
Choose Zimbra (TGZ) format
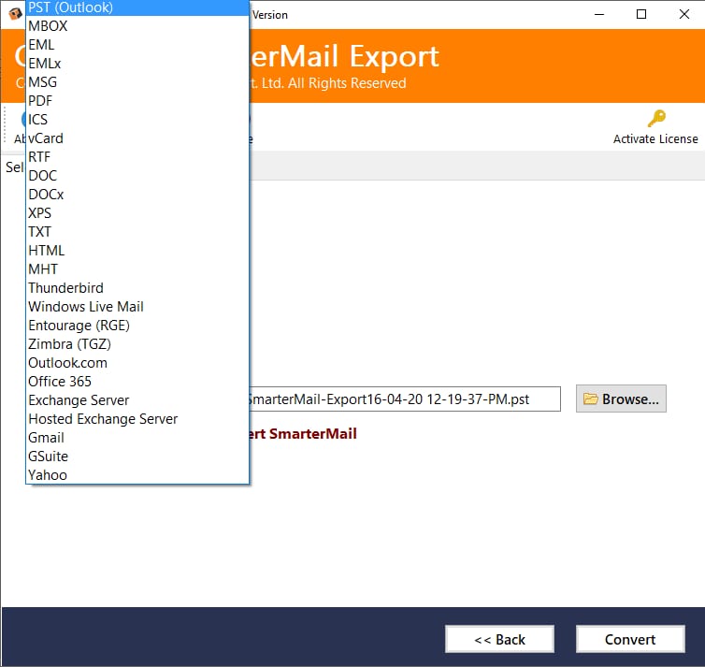tap(137, 344)
